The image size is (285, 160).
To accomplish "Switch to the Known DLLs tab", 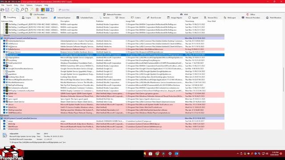I will (x=211, y=18).
